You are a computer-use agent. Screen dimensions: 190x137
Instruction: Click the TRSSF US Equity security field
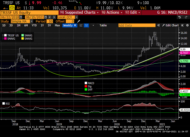pyautogui.click(x=29, y=12)
